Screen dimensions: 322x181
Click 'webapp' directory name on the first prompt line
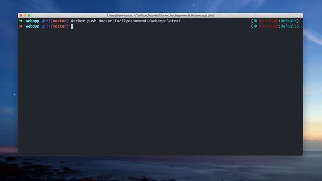32,21
